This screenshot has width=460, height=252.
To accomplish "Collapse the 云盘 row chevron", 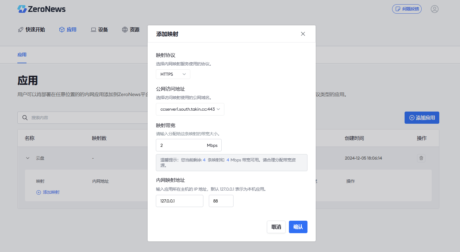I will 28,158.
